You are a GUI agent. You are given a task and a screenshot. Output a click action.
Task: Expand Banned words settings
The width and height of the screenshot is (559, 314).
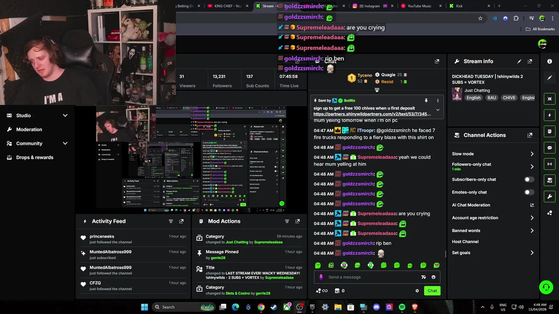(x=532, y=231)
